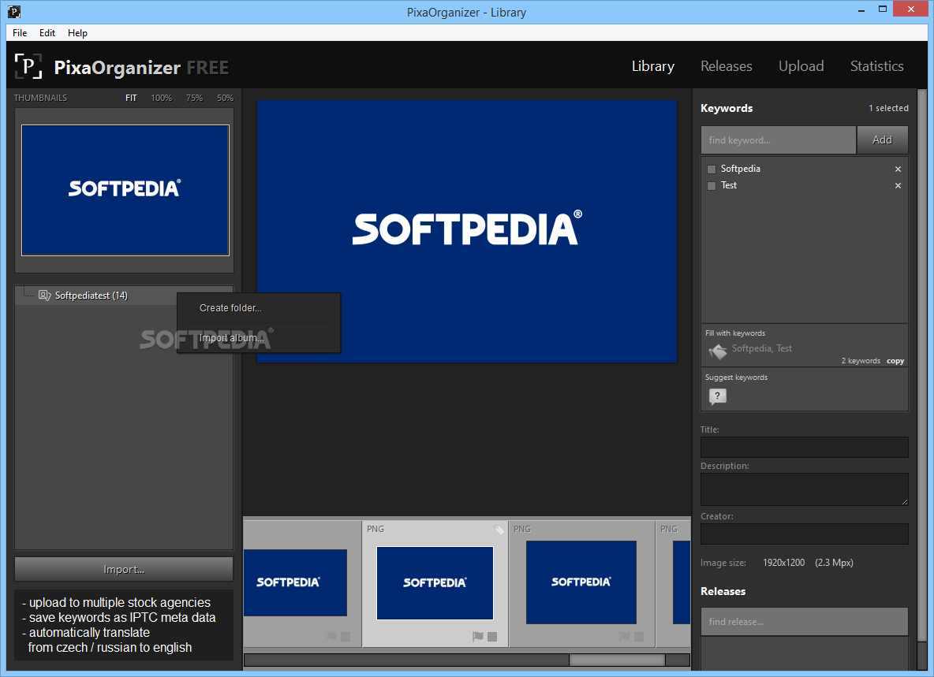Click the PixaOrganizer bracketed P logo
The height and width of the screenshot is (677, 934).
pos(28,66)
